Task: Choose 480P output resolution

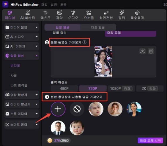Action: click(x=64, y=88)
